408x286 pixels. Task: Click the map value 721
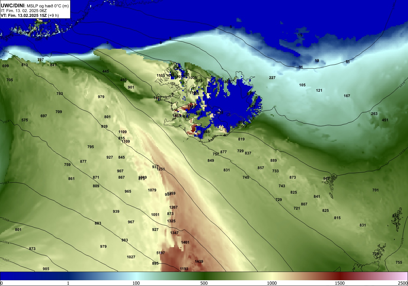coord(297,208)
